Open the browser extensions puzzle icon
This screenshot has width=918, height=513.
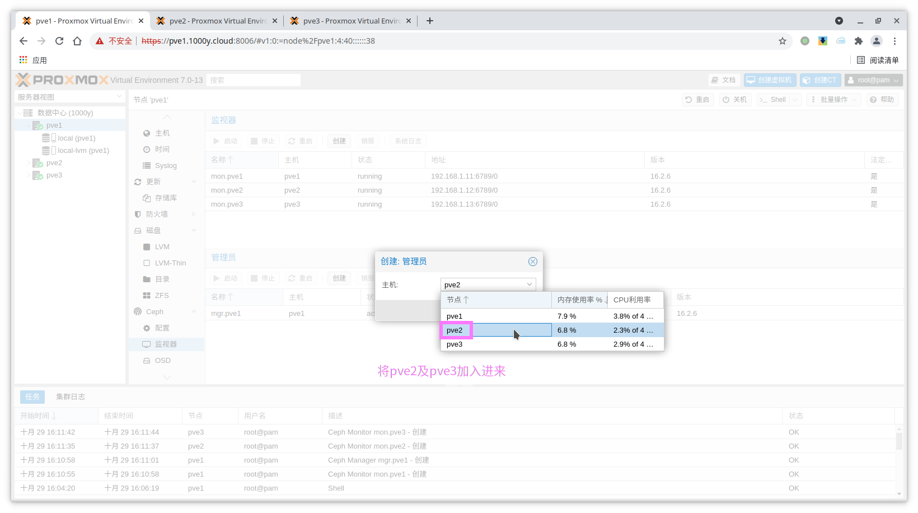point(858,41)
